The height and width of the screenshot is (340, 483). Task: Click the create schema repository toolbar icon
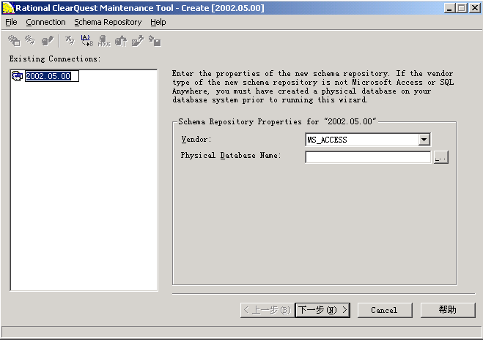point(14,40)
